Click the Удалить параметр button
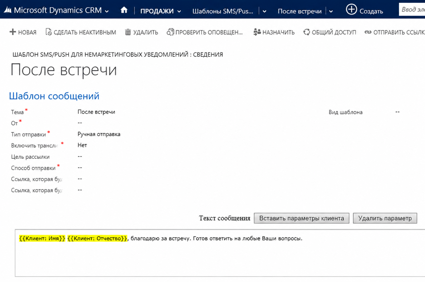The height and width of the screenshot is (282, 425). 385,218
